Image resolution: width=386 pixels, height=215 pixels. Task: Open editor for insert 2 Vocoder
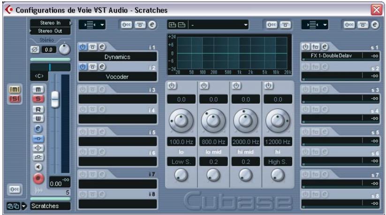(102, 66)
